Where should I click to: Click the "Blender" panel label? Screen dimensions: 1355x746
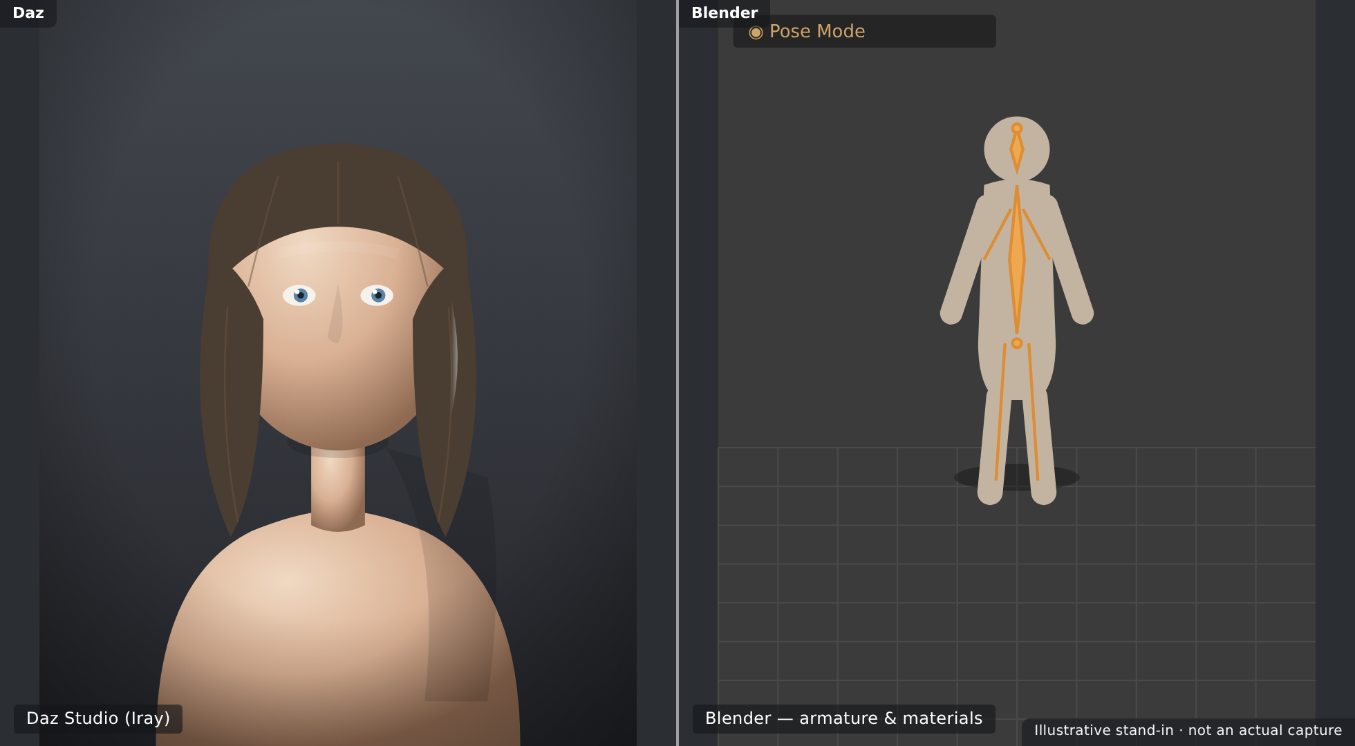pyautogui.click(x=725, y=13)
